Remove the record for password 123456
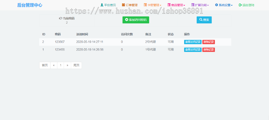Screen dimensions: 269x120 coord(209,50)
